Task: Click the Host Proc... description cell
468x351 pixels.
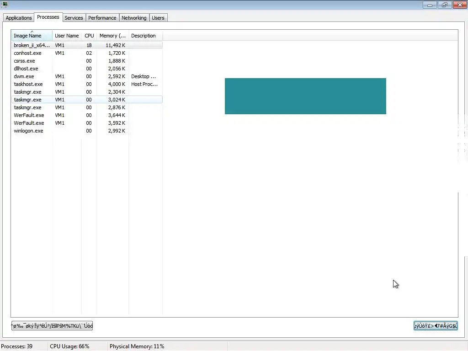Action: pos(144,84)
